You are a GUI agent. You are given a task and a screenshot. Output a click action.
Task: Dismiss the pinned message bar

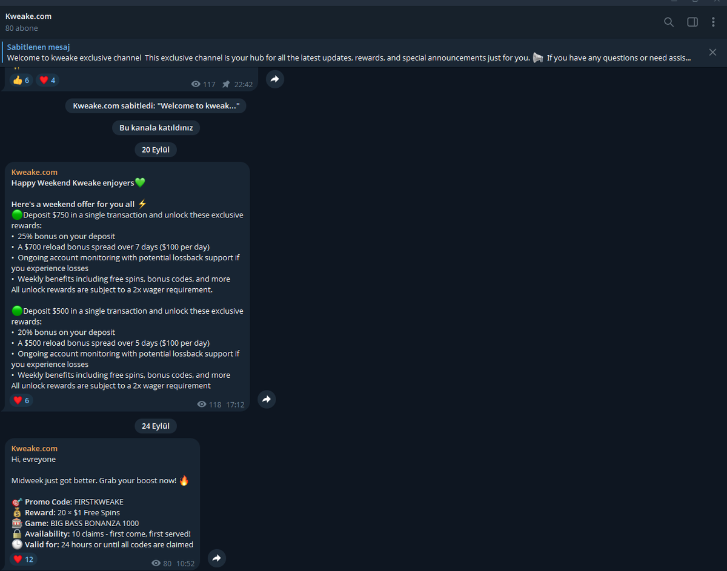pyautogui.click(x=712, y=53)
